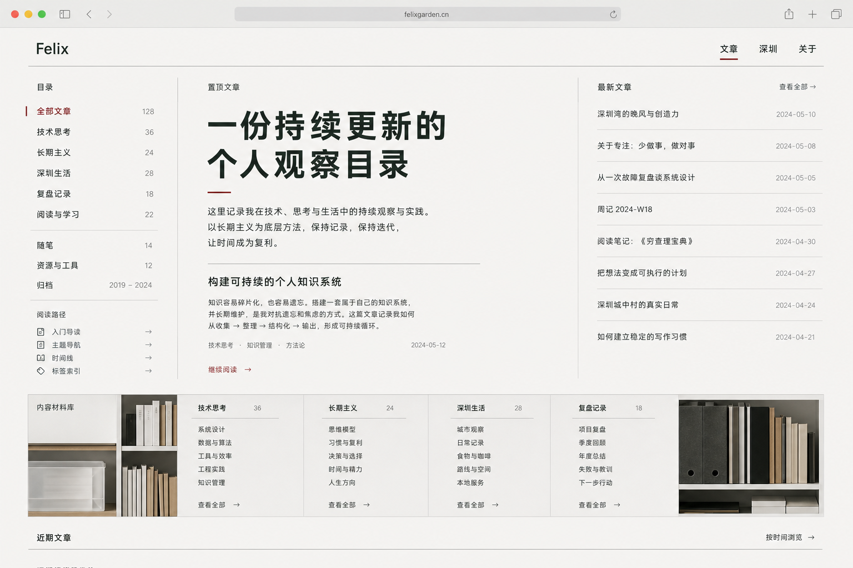The height and width of the screenshot is (568, 853).
Task: Click the 主题导航 list icon
Action: point(41,344)
